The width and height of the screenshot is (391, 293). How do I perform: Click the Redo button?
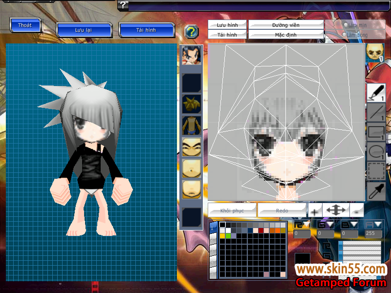coord(282,211)
